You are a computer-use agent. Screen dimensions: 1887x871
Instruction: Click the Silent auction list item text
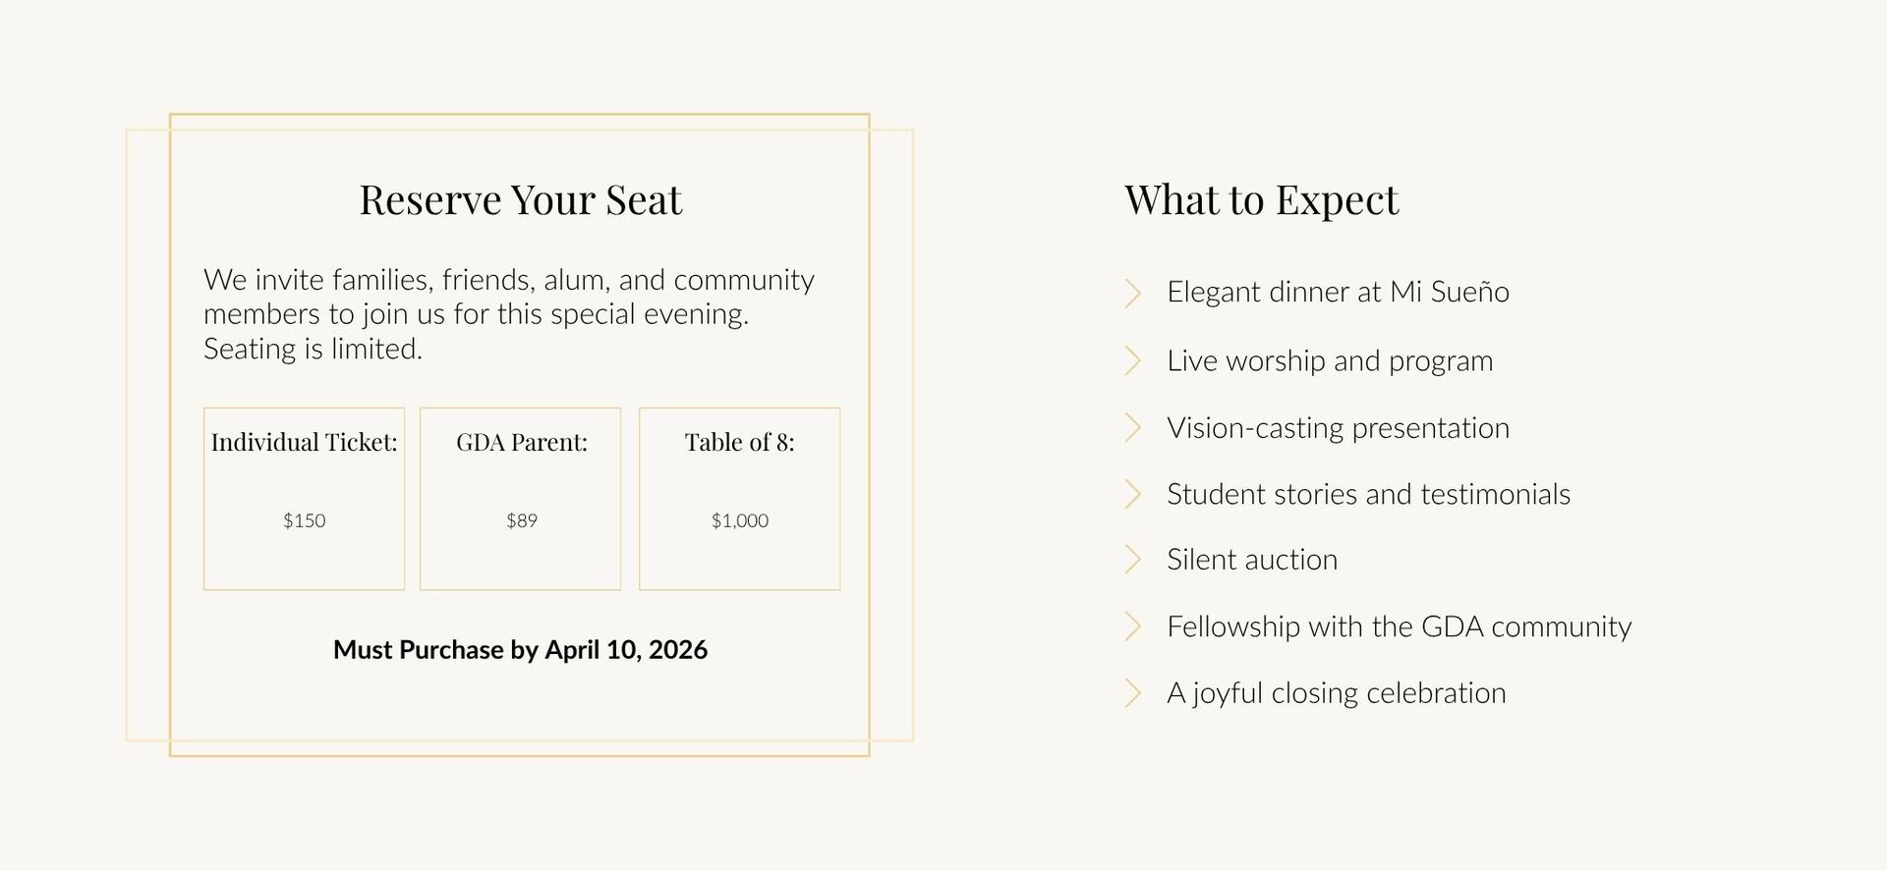tap(1252, 560)
